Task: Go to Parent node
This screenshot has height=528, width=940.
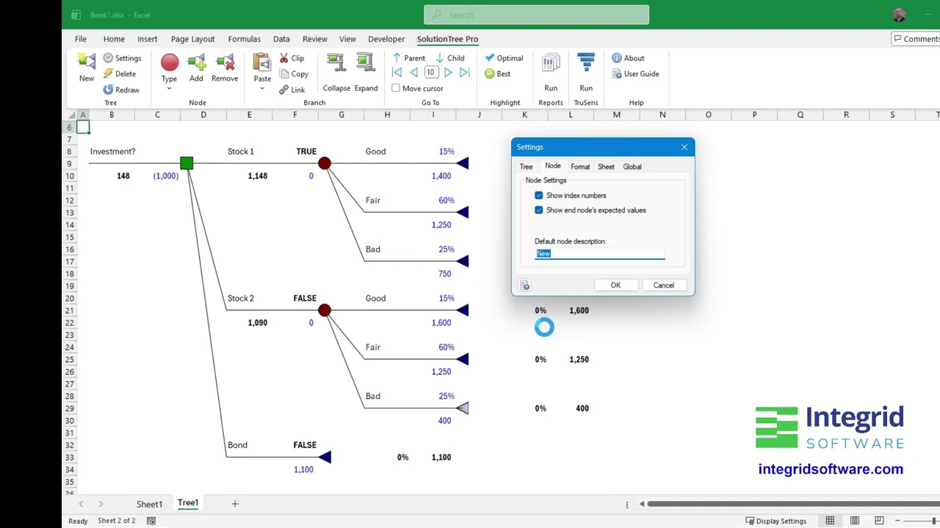Action: coord(408,58)
